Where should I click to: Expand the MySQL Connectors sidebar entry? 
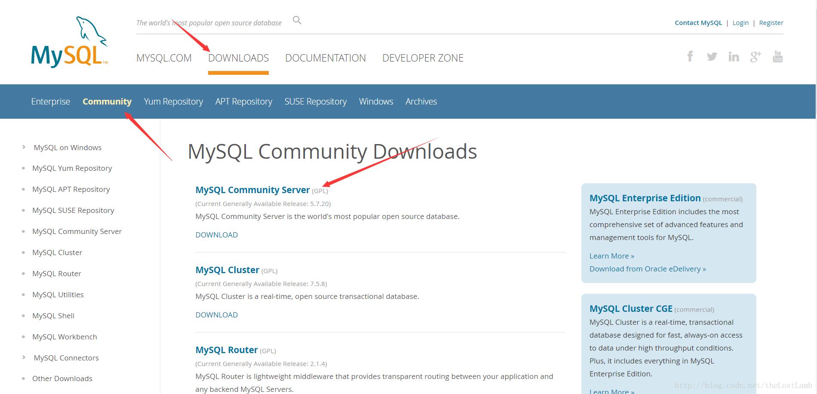65,357
